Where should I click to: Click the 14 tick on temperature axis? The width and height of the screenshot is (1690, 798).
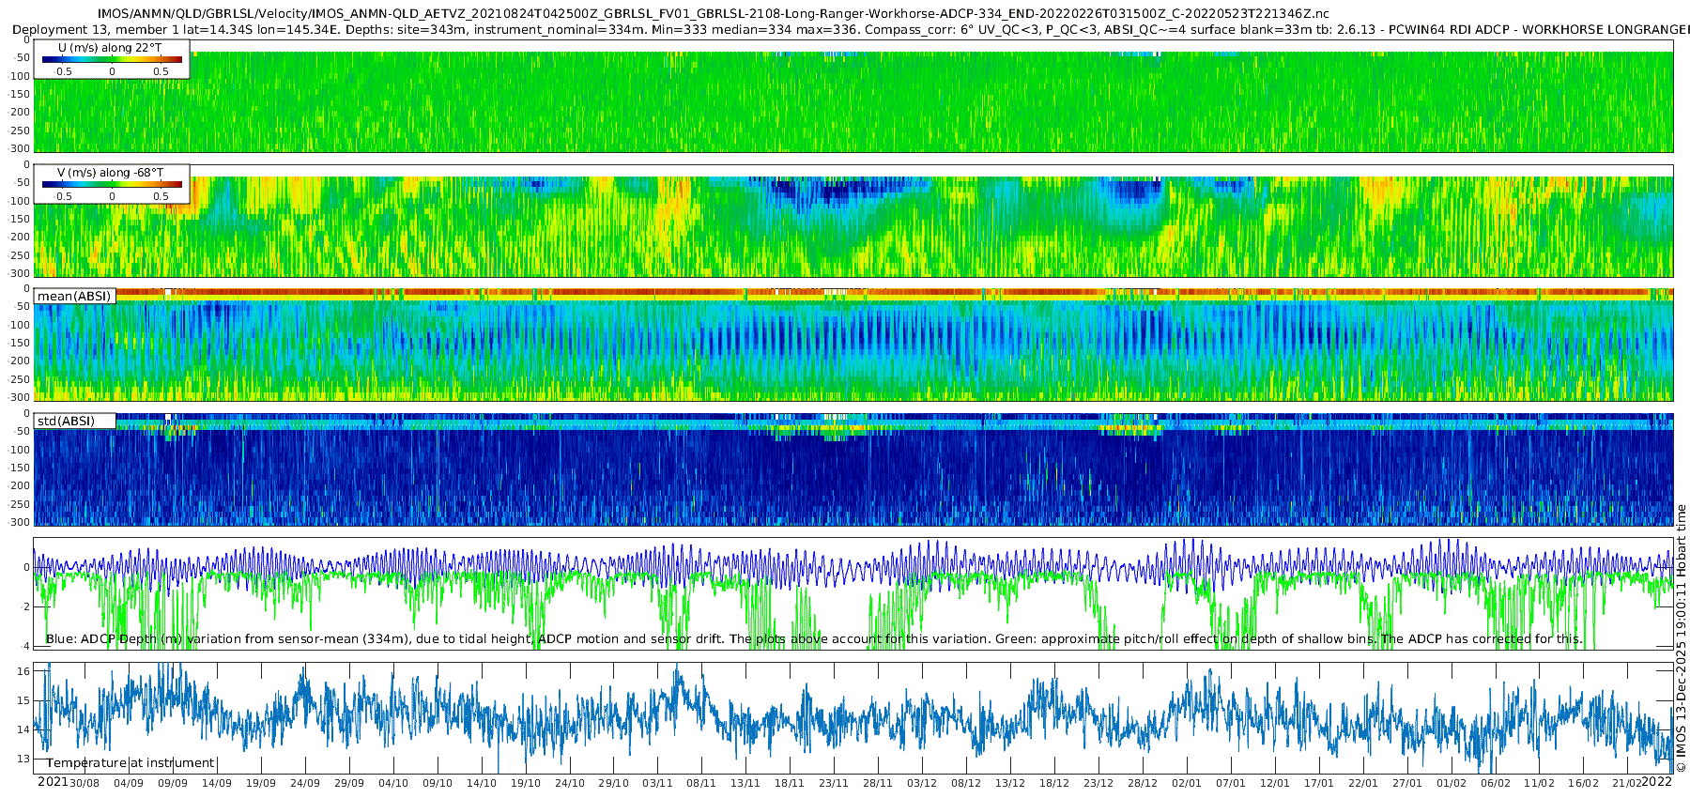(24, 729)
